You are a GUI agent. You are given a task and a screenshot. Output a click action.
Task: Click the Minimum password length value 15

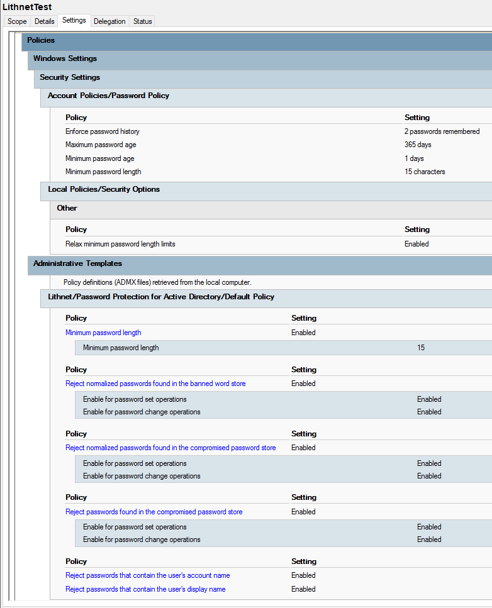[x=421, y=348]
